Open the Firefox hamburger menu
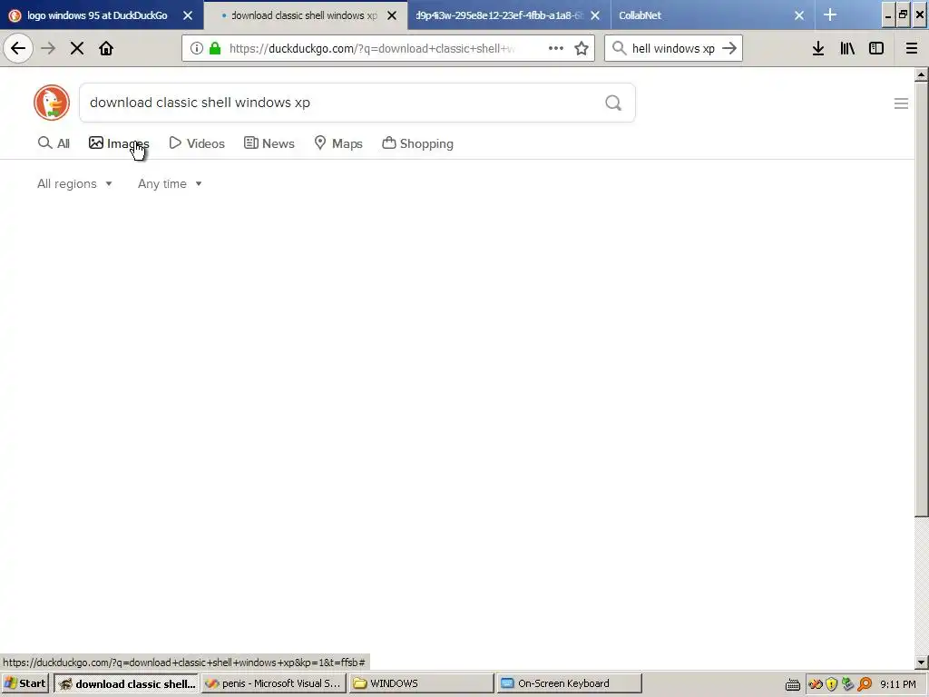Viewport: 929px width, 697px height. point(912,49)
